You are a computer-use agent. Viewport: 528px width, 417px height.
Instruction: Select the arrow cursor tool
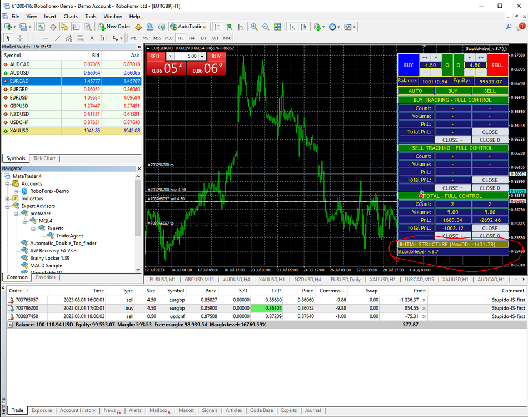pos(8,38)
